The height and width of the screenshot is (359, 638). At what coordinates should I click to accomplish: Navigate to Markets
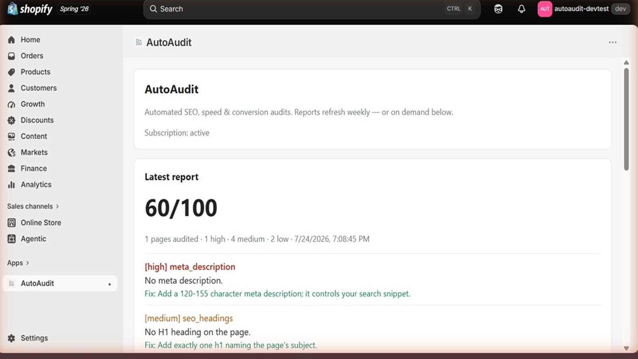(34, 152)
